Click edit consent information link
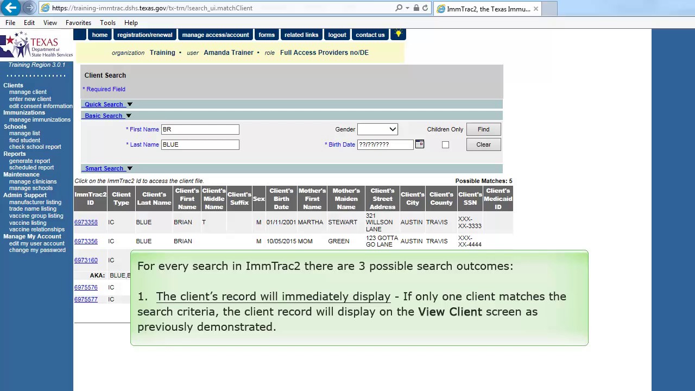 point(41,106)
